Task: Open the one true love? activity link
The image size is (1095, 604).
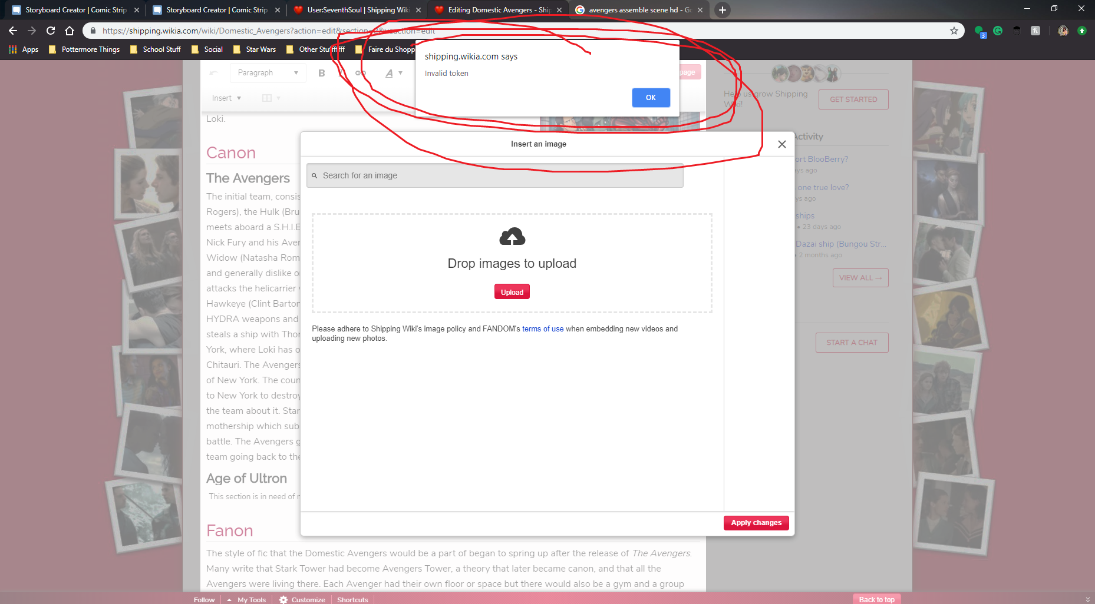Action: (x=823, y=187)
